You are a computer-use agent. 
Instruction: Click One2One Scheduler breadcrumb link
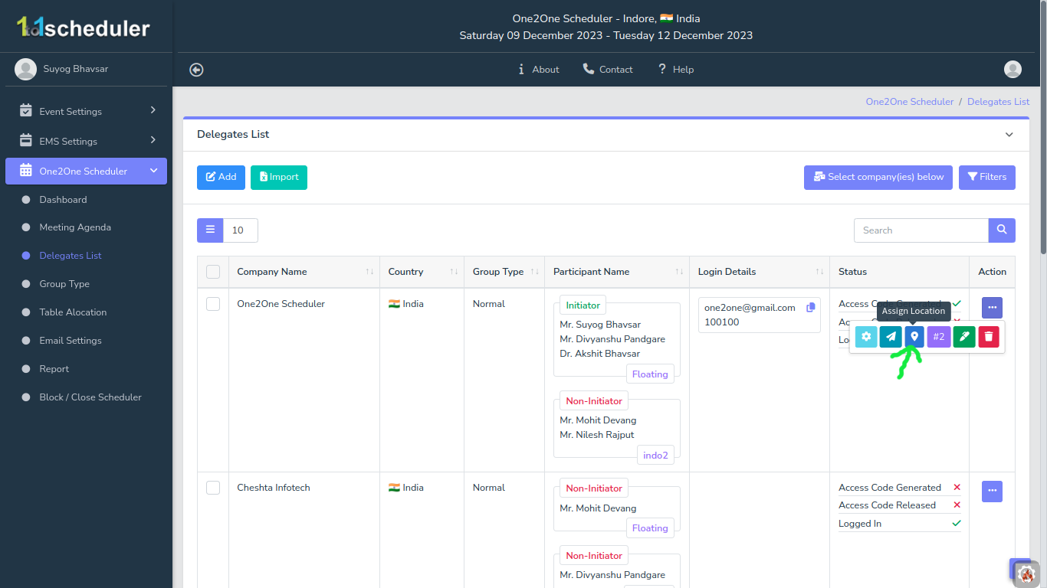pyautogui.click(x=910, y=102)
